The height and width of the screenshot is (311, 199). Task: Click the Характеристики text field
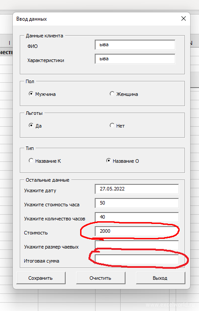click(x=135, y=59)
